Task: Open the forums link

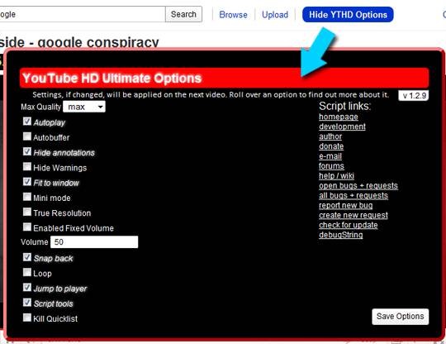Action: 331,165
